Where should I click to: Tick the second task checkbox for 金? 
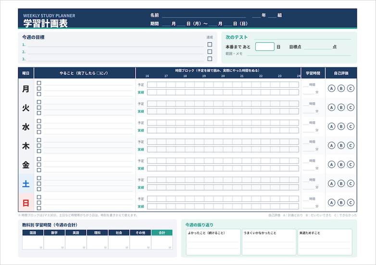39,165
